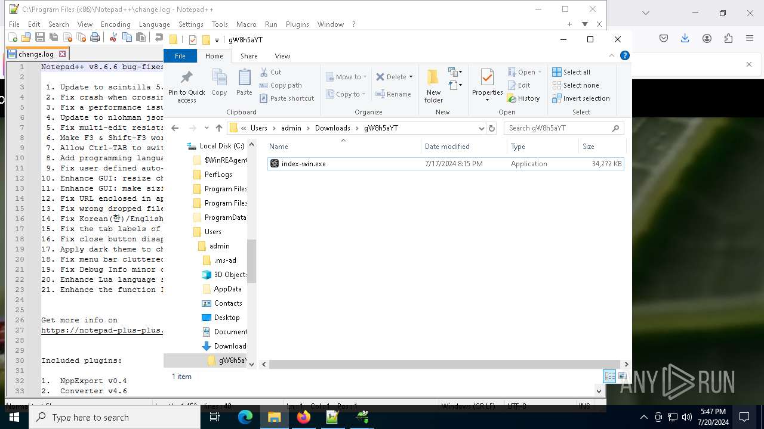Click the Search gW8h5aYT field

[564, 128]
